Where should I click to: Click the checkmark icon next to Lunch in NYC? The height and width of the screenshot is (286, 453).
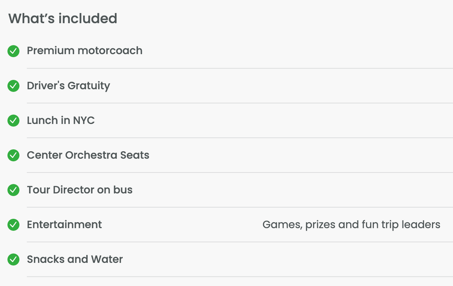[x=13, y=120]
